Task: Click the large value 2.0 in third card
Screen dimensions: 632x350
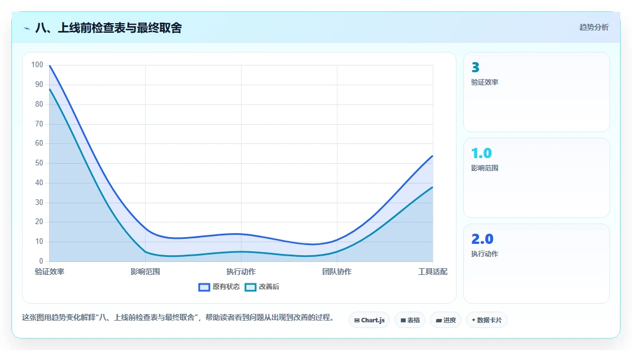Action: [x=482, y=239]
